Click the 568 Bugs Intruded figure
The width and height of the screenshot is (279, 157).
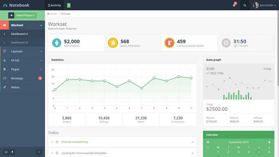[125, 41]
